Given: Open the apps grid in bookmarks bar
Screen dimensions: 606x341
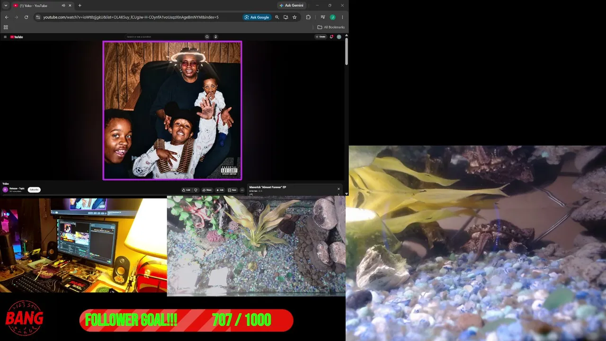Looking at the screenshot, I should click(x=6, y=27).
